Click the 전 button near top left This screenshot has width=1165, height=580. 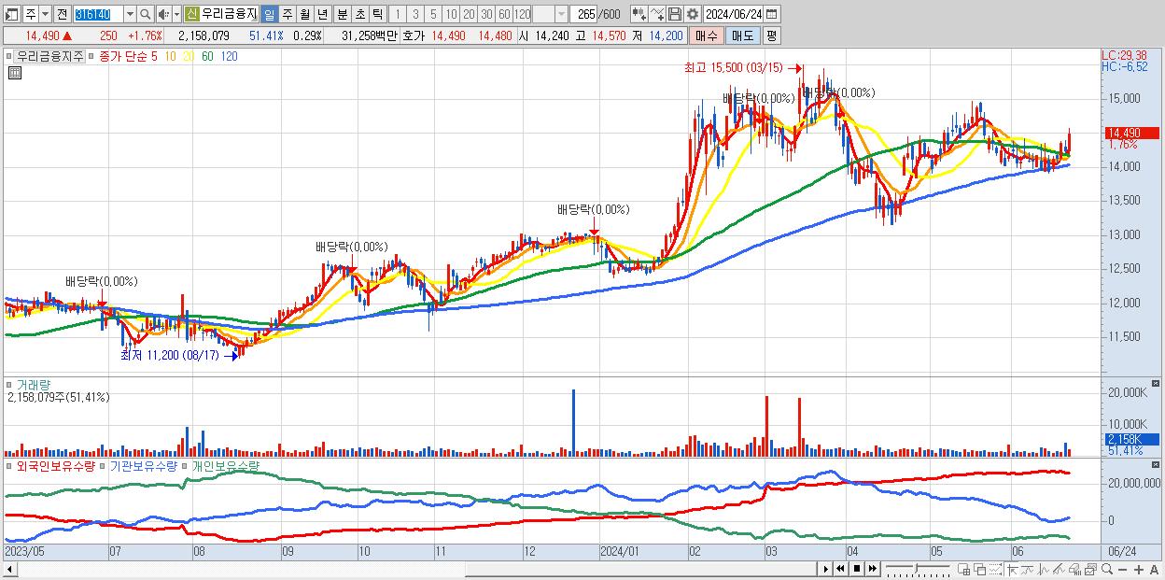coord(63,14)
